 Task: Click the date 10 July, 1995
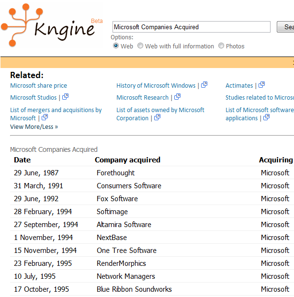[x=34, y=276]
